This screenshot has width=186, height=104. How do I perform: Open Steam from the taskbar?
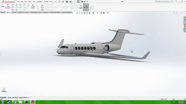click(x=8, y=102)
